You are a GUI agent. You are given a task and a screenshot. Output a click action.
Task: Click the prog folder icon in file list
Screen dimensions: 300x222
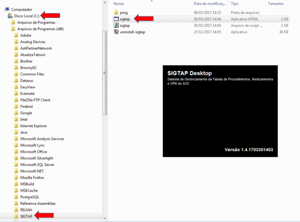click(116, 12)
